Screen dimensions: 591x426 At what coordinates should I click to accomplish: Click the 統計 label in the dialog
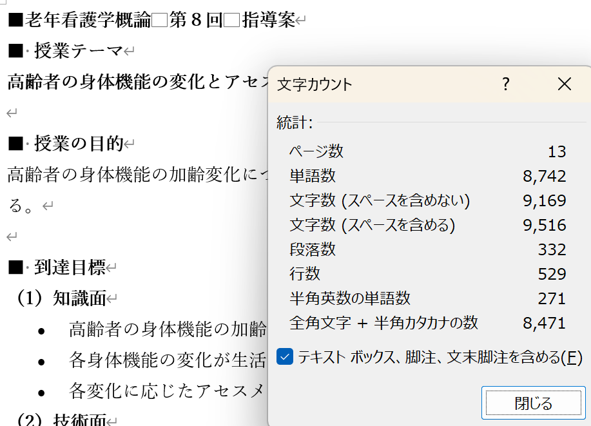coord(294,122)
